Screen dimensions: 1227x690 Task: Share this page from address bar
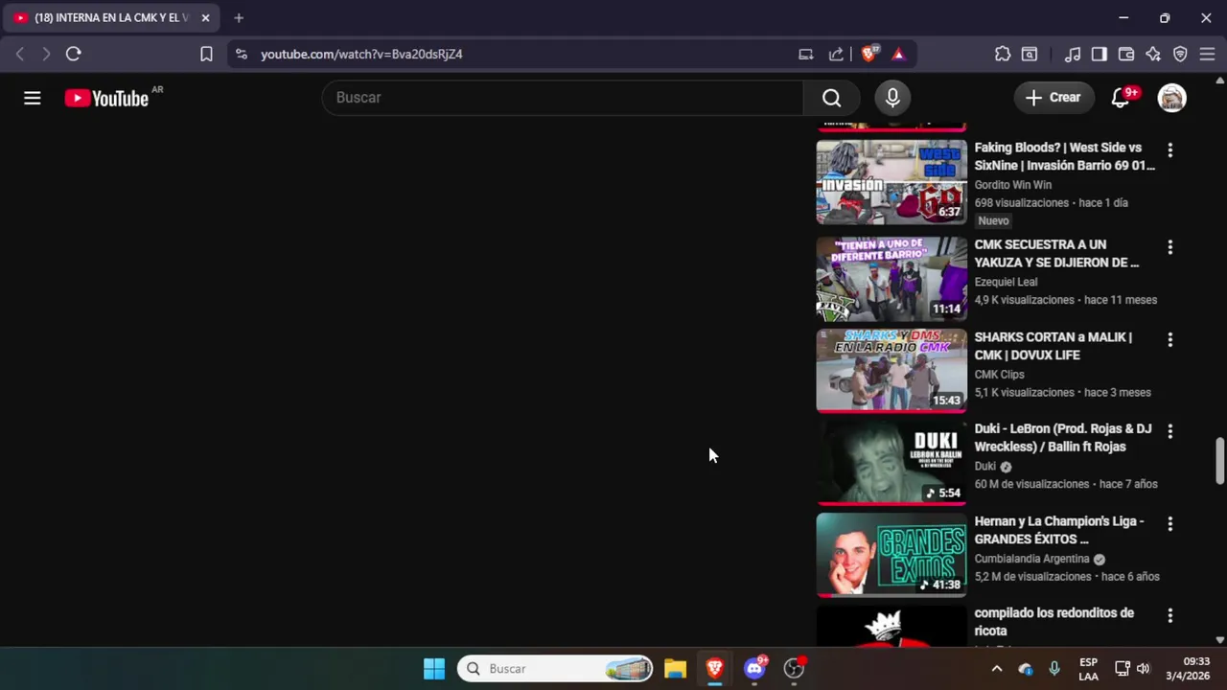[x=836, y=54]
